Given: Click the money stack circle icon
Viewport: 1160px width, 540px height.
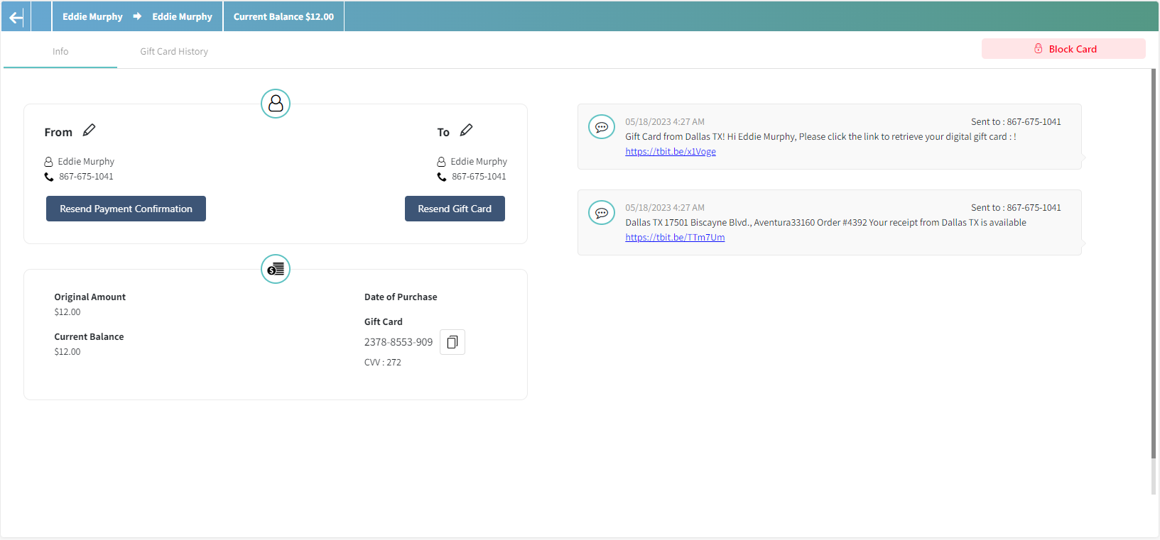Looking at the screenshot, I should (276, 269).
